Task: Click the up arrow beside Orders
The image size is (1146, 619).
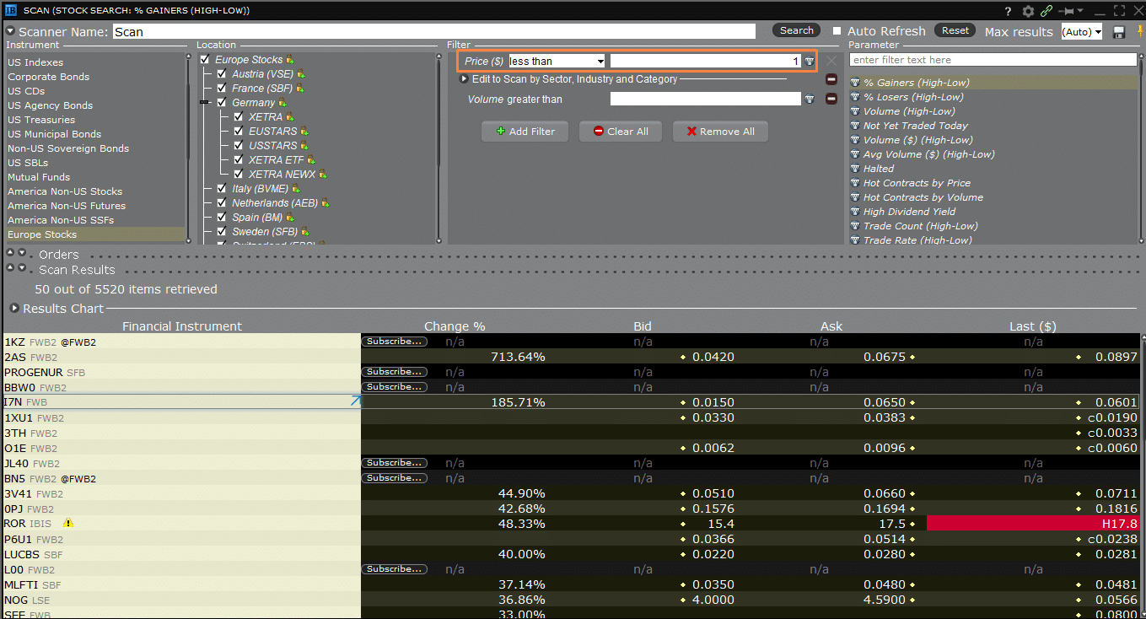Action: [x=10, y=253]
